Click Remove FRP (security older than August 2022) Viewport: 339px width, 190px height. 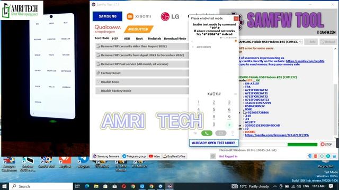pyautogui.click(x=142, y=46)
